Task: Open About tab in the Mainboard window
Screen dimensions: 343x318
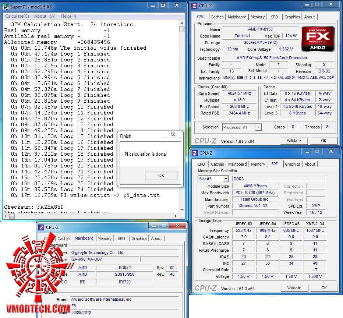Action: (156, 239)
